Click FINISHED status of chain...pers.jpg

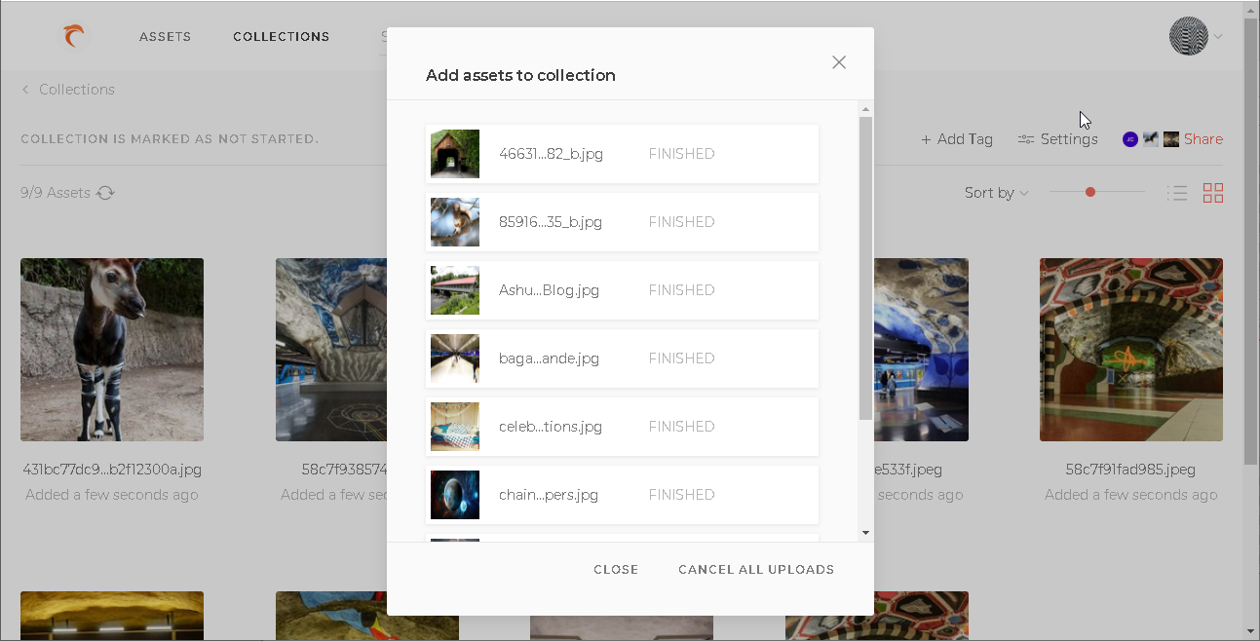pyautogui.click(x=681, y=495)
